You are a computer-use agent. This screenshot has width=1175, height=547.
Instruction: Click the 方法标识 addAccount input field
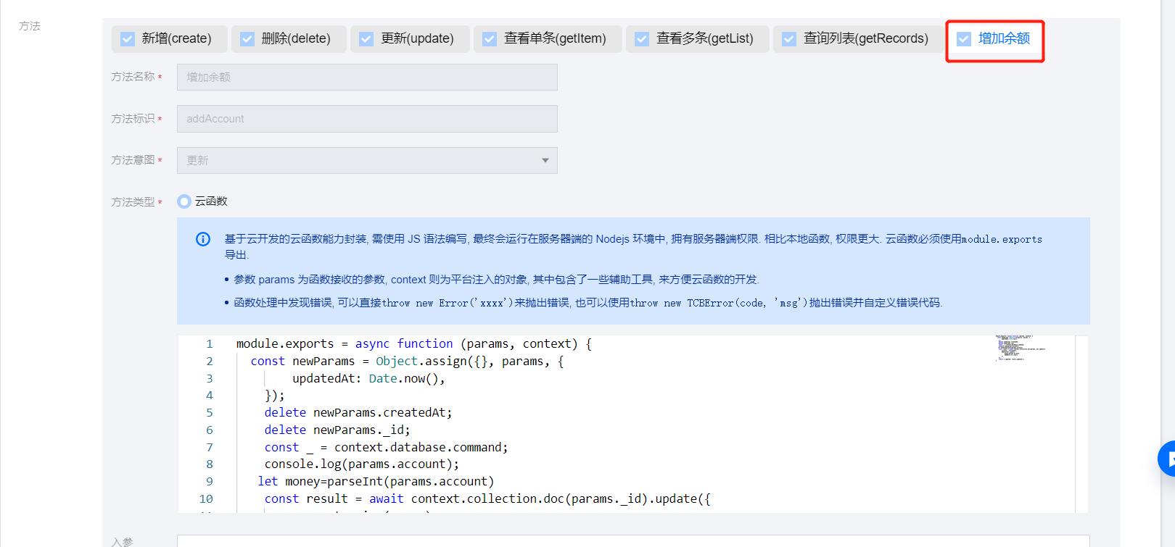(x=367, y=119)
